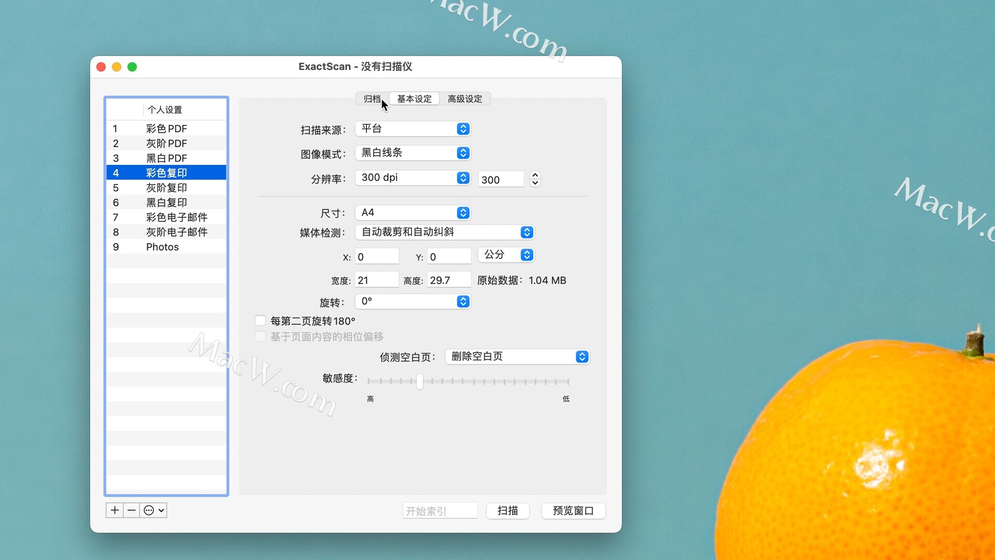Switch to the 归档 tab
The height and width of the screenshot is (560, 995).
tap(372, 99)
